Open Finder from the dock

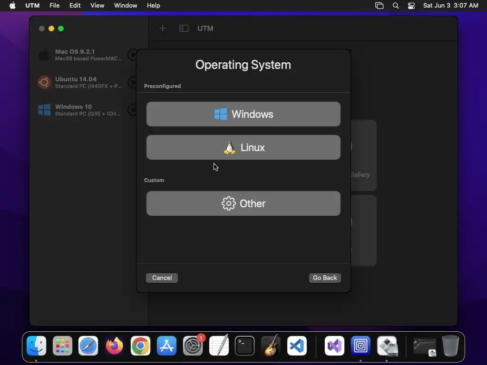(x=36, y=346)
